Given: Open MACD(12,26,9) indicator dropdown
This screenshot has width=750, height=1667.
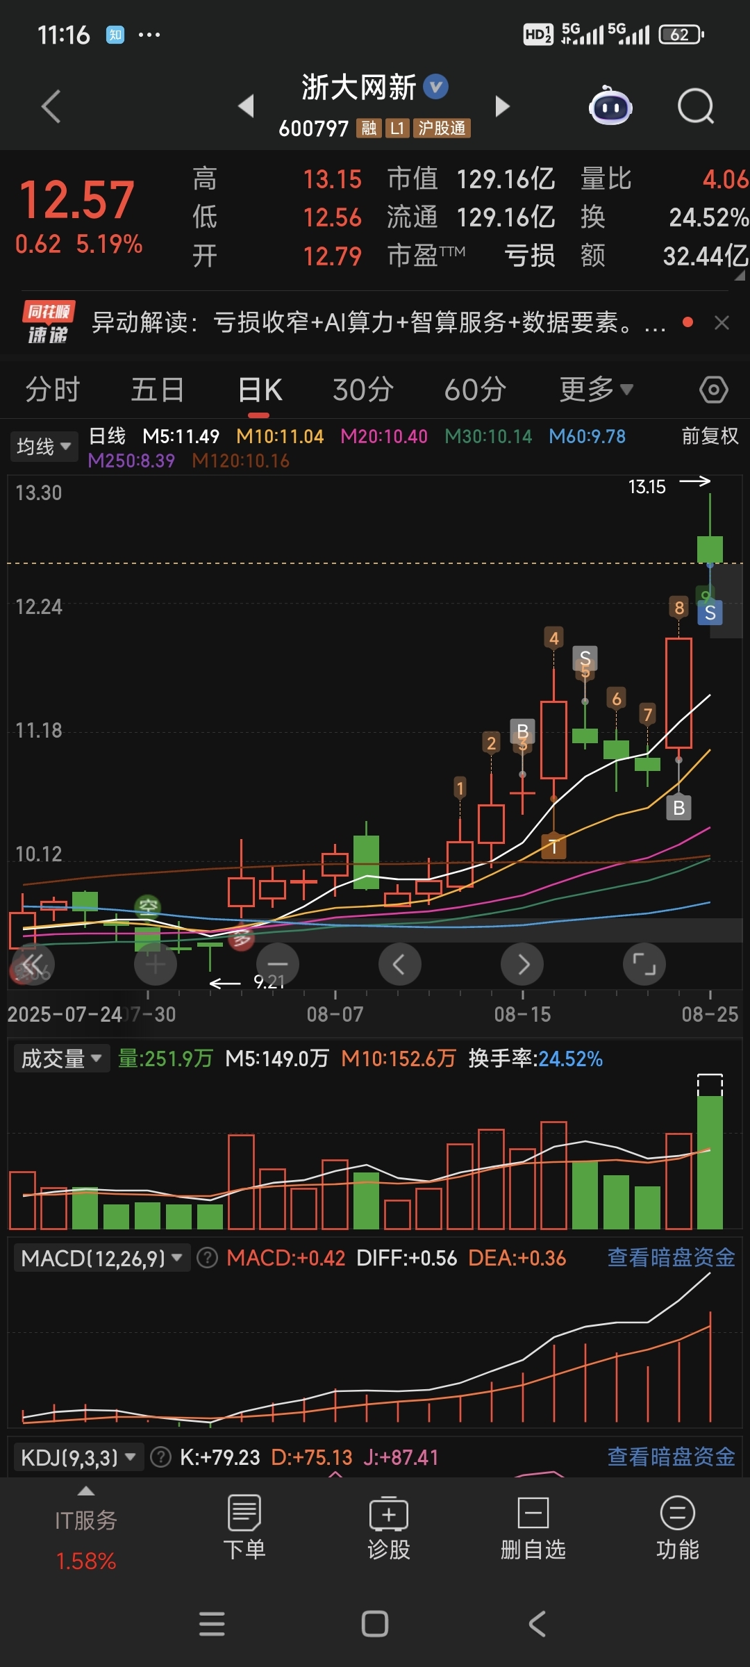Looking at the screenshot, I should (x=102, y=1258).
